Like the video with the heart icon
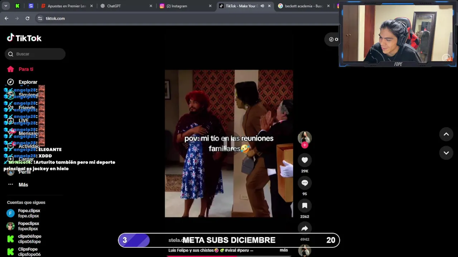 tap(304, 160)
